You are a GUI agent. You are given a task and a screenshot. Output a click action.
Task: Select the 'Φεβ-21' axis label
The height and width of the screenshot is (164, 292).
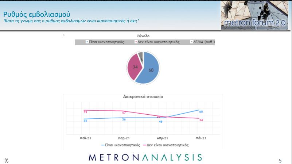tap(85, 138)
